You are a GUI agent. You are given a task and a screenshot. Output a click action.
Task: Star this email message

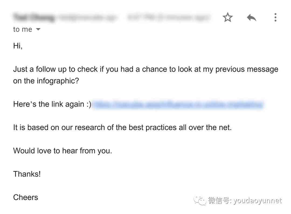[x=227, y=17]
